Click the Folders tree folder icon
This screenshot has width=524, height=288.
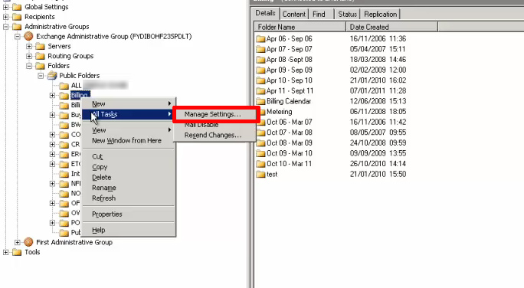pyautogui.click(x=40, y=65)
